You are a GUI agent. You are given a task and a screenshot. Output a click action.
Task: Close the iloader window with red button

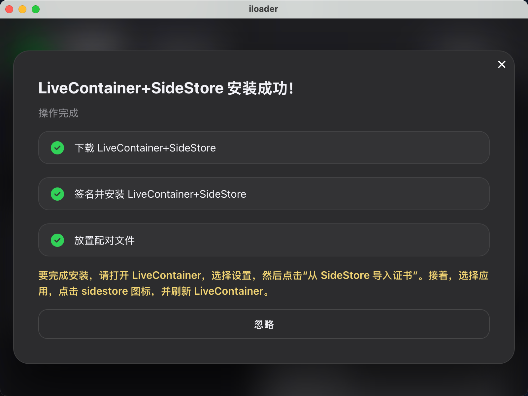9,9
